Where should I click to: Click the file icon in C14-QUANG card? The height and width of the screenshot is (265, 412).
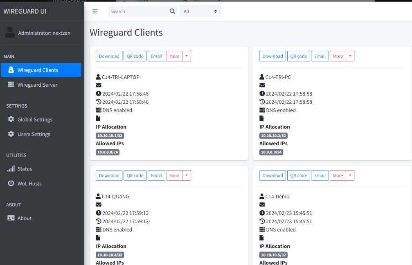[x=98, y=238]
